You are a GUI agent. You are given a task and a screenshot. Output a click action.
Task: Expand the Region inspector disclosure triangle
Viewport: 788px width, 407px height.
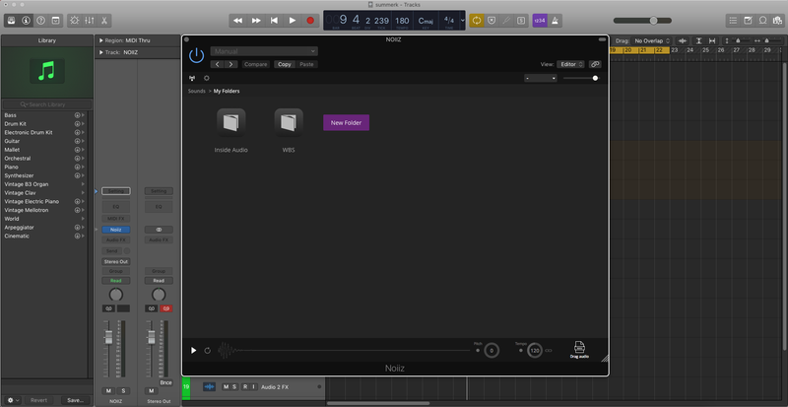coord(101,40)
